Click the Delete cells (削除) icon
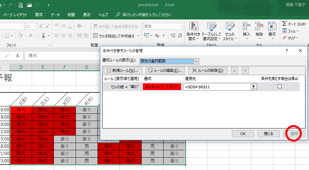Image resolution: width=309 pixels, height=170 pixels. (259, 26)
